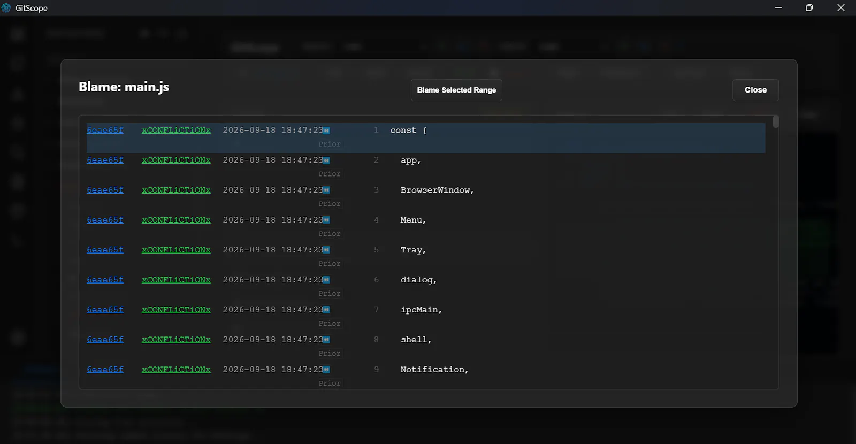Close the Blame main.js dialog
The image size is (856, 444).
click(x=755, y=90)
